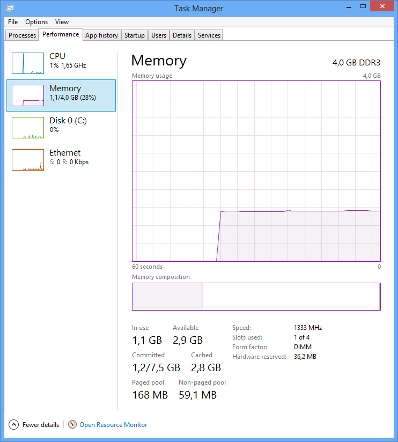
Task: Click the "4,0 GB DDR3" text
Action: click(356, 63)
